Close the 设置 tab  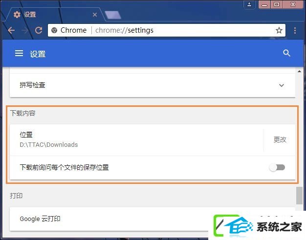(95, 15)
